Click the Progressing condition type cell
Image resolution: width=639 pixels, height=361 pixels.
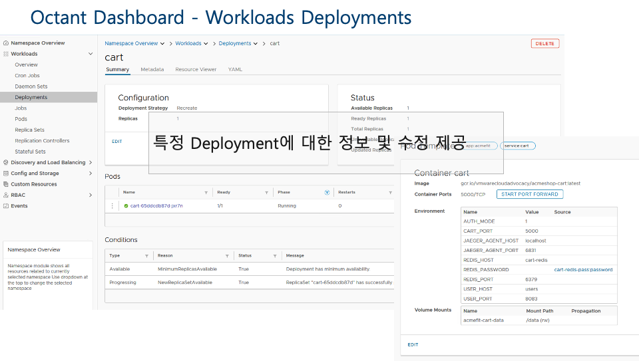pos(122,283)
